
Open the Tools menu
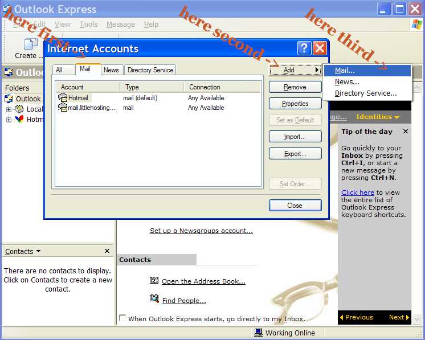click(88, 24)
